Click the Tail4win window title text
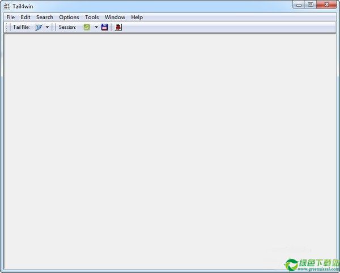 pyautogui.click(x=23, y=6)
